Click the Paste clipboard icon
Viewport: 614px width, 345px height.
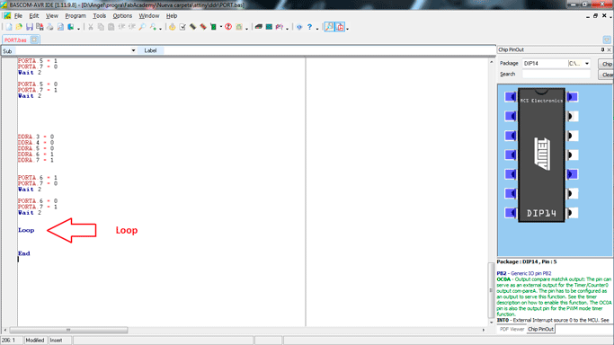tap(111, 27)
